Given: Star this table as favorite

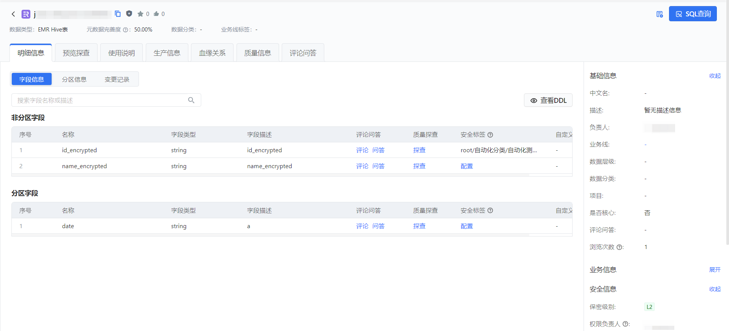Looking at the screenshot, I should click(140, 14).
